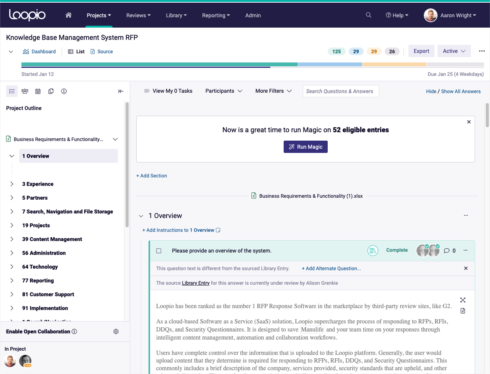This screenshot has width=490, height=374.
Task: Open the global search magnifier
Action: [369, 15]
